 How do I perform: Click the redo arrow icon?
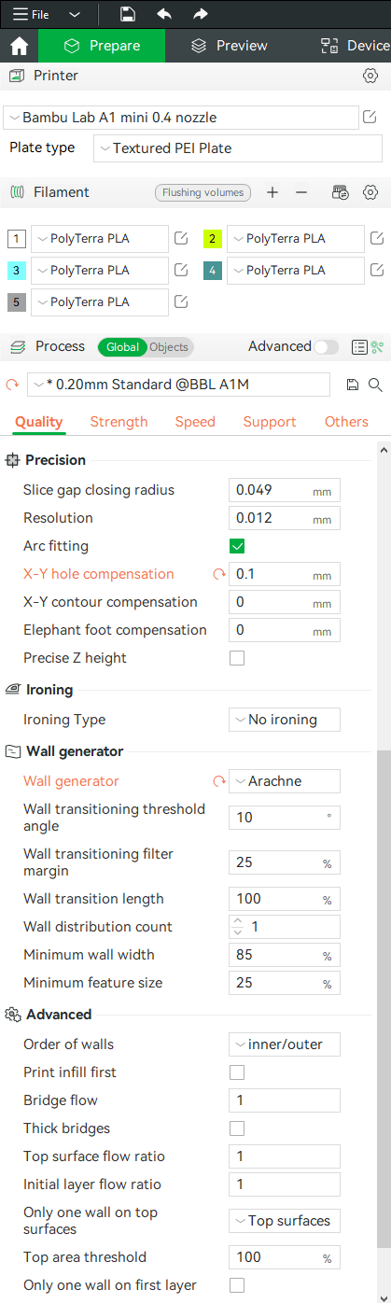tap(200, 14)
